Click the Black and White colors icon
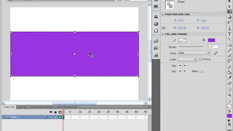The image size is (233, 131). [x=229, y=121]
